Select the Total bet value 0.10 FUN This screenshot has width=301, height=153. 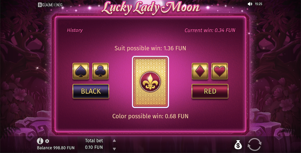coord(94,147)
